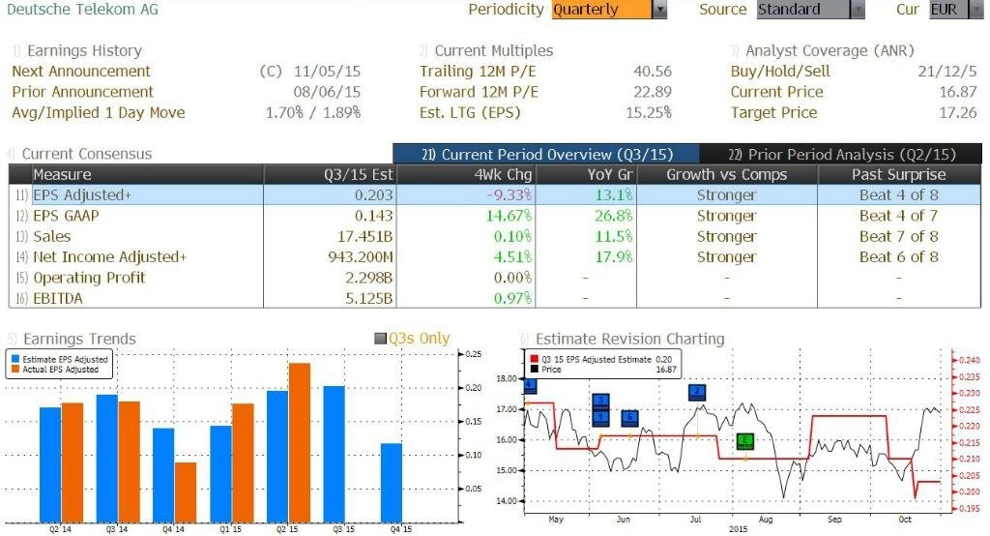
Task: Click the blue marker numbered 1 in late May
Action: pos(601,417)
